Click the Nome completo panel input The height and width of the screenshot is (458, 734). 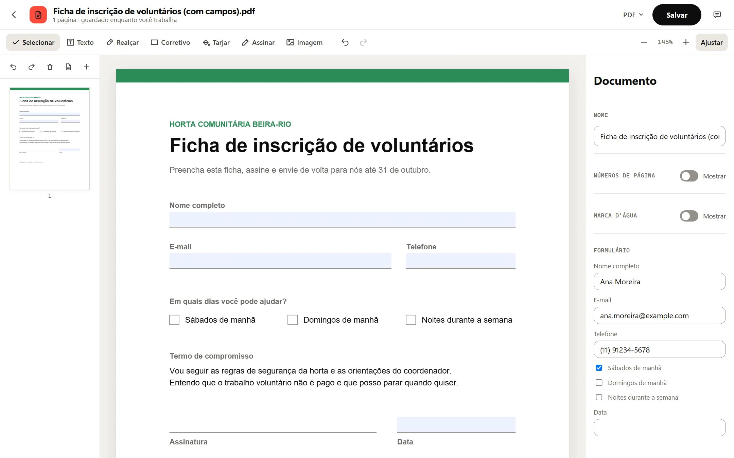click(x=660, y=282)
